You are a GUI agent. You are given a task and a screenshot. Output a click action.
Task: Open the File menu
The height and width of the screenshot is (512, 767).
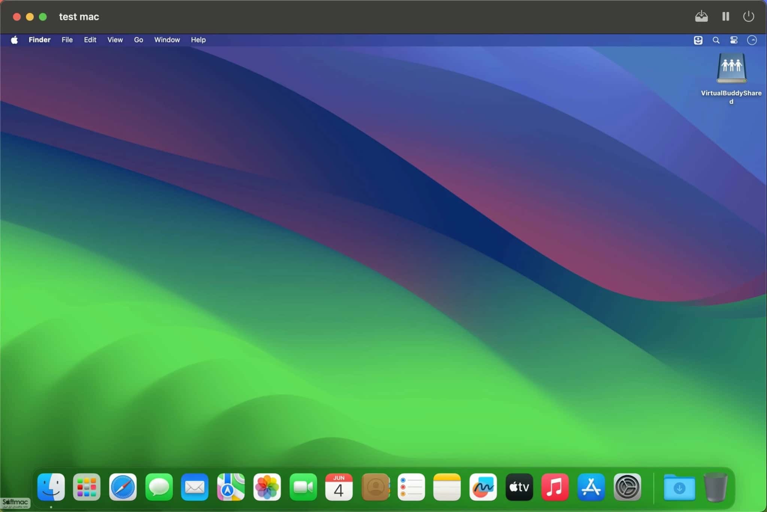[67, 40]
